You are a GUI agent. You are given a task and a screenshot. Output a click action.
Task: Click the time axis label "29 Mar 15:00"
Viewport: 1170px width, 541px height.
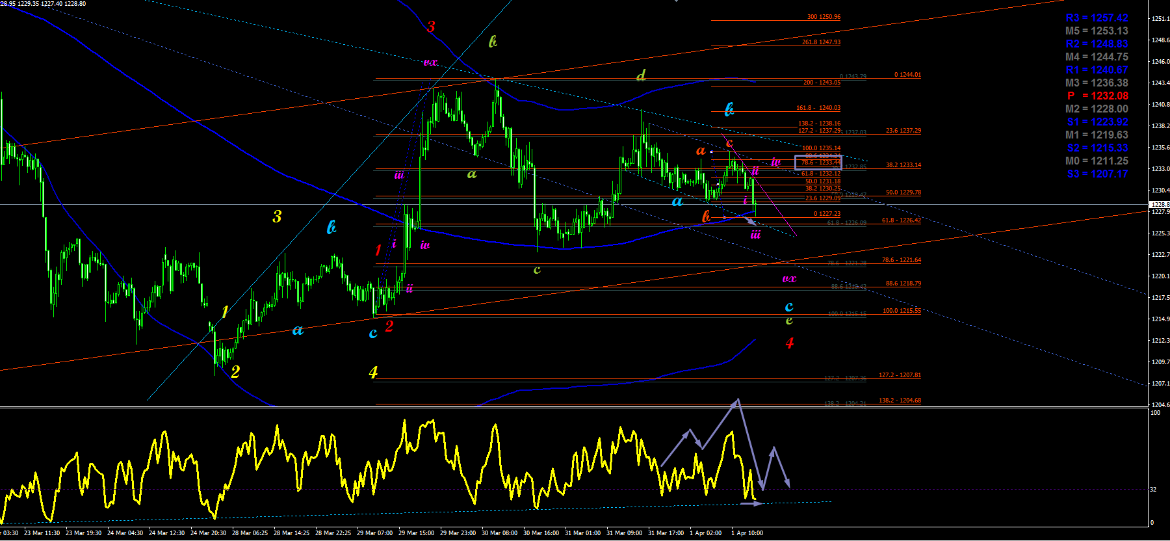coord(417,533)
